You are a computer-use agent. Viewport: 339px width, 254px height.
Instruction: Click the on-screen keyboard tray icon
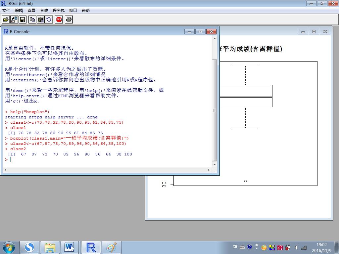point(242,247)
